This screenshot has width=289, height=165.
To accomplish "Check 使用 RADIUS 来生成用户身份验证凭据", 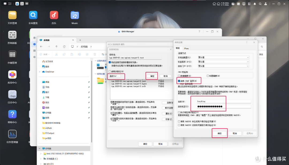I will pos(179,121).
